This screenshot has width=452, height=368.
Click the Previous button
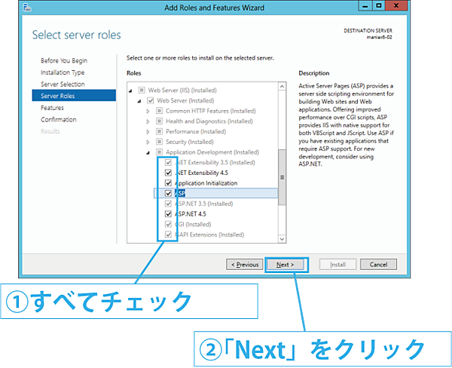coord(244,265)
